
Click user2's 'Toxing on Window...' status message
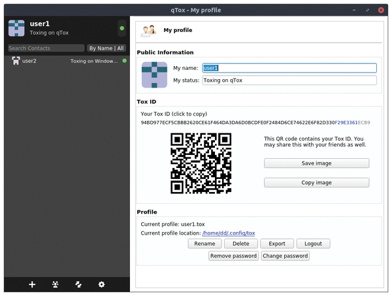[x=94, y=61]
